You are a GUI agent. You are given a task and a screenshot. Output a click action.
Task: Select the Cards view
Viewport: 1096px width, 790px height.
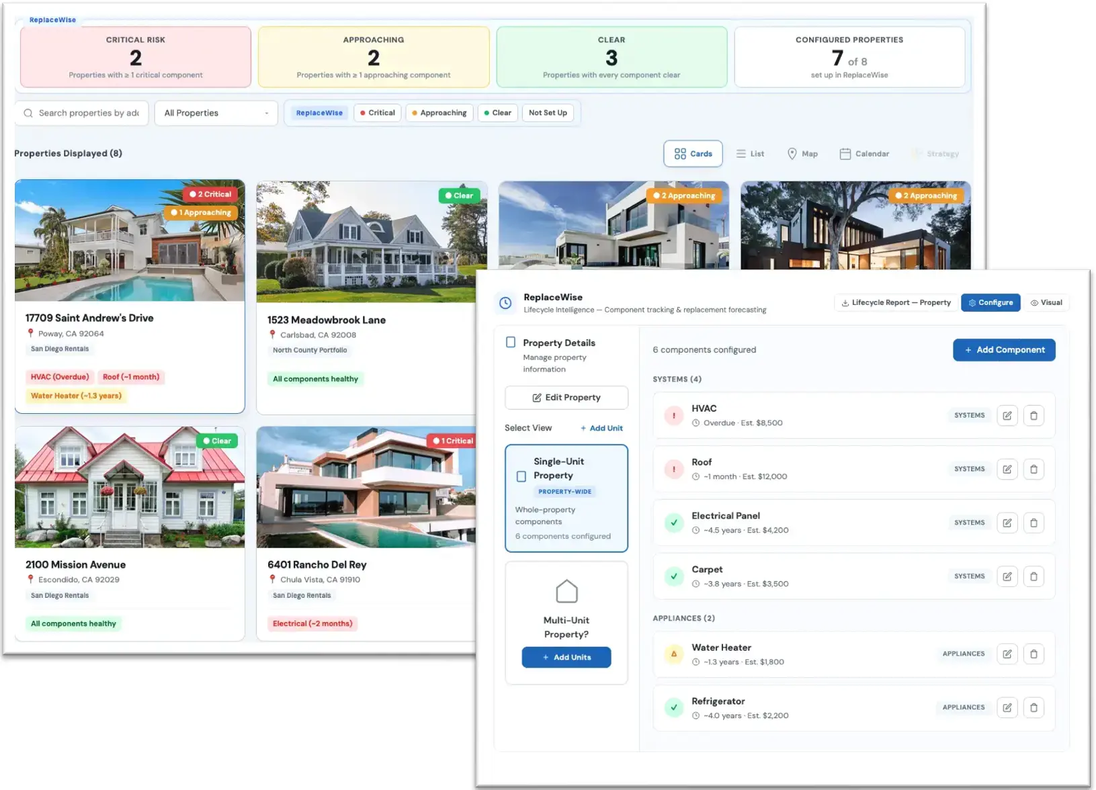pyautogui.click(x=693, y=153)
